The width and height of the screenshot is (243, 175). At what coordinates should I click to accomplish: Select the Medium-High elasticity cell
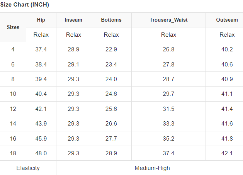(152, 168)
